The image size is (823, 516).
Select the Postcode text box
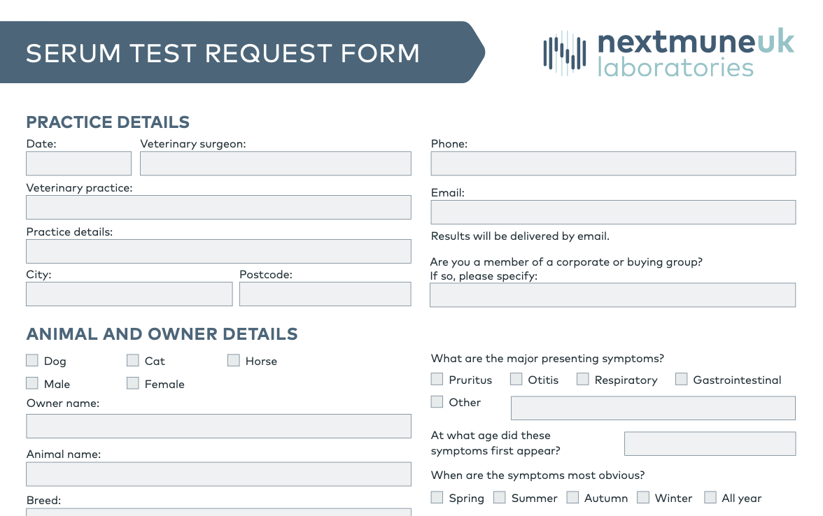point(325,294)
